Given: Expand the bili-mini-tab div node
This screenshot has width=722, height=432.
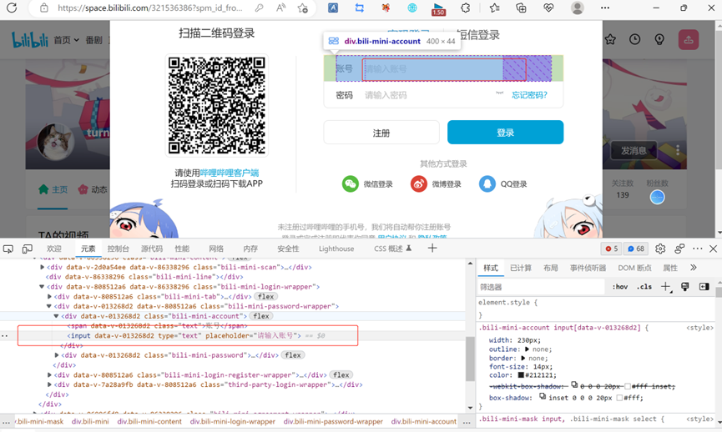Looking at the screenshot, I should coord(49,297).
